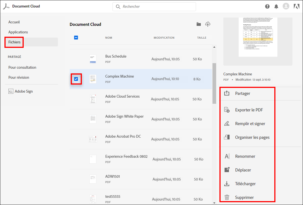Click the Organiser les pages icon
Viewport: 303px width, 205px height.
pos(227,137)
